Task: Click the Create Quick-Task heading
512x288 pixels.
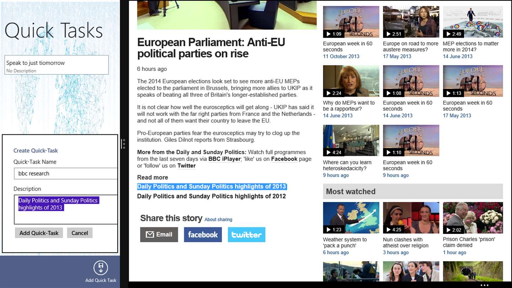Action: coord(36,150)
